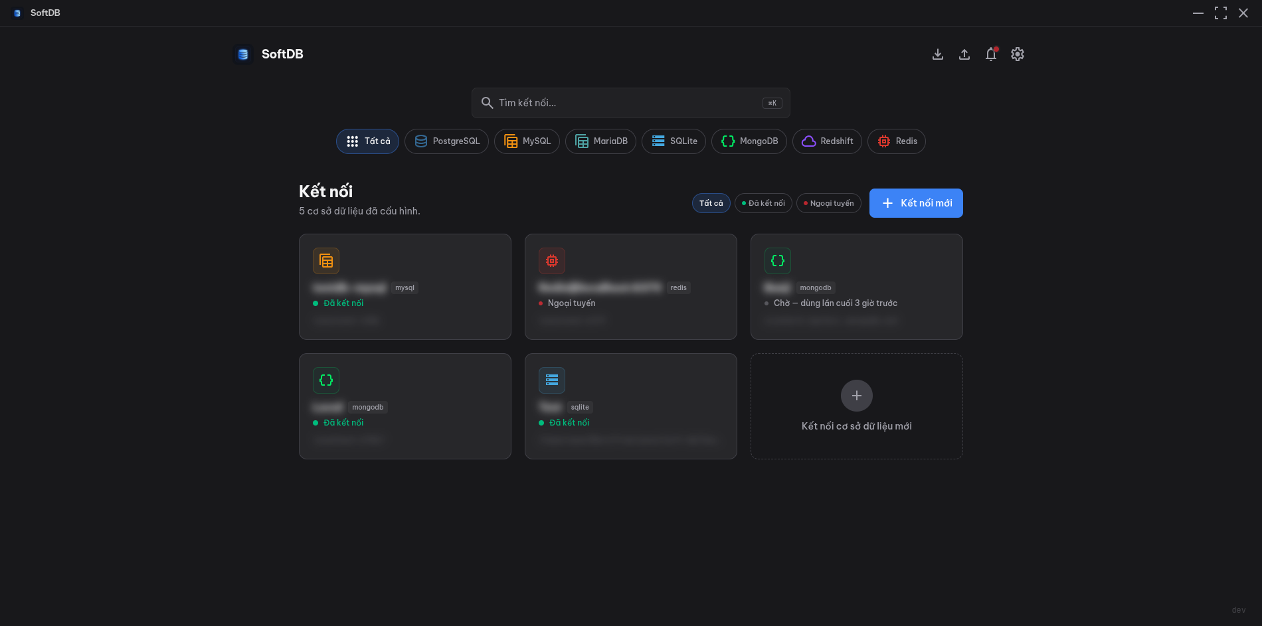1262x626 pixels.
Task: Open the SQLite connection card in the bottom row
Action: click(630, 406)
